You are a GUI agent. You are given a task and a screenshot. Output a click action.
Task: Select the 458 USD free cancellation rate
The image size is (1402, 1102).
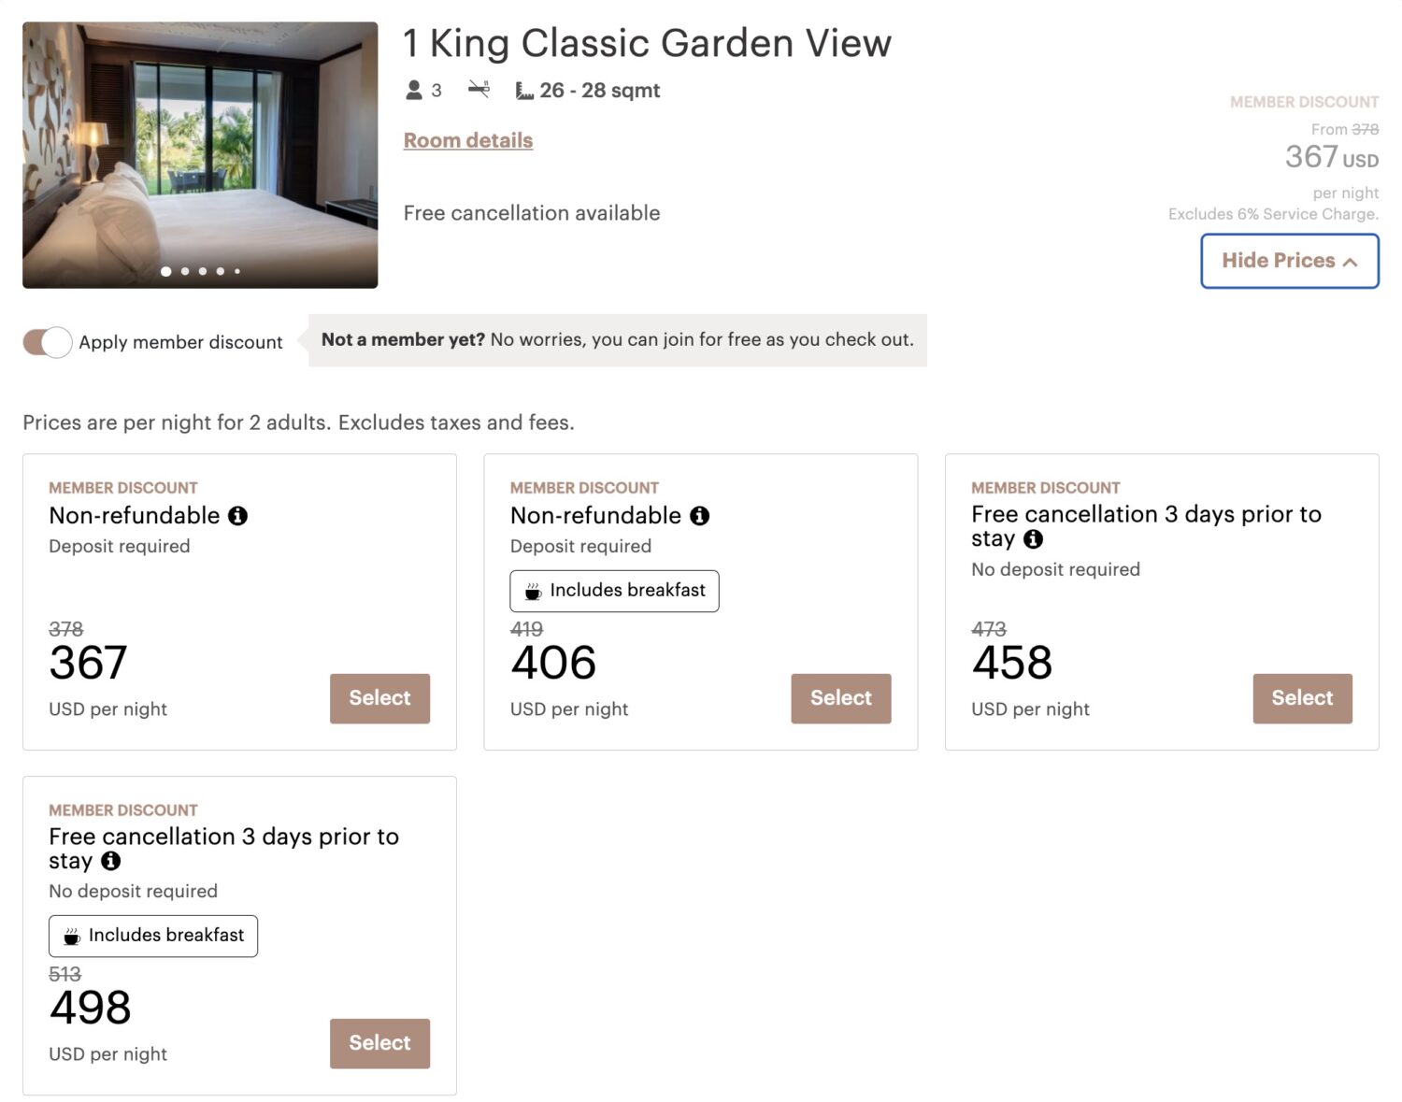(x=1302, y=698)
